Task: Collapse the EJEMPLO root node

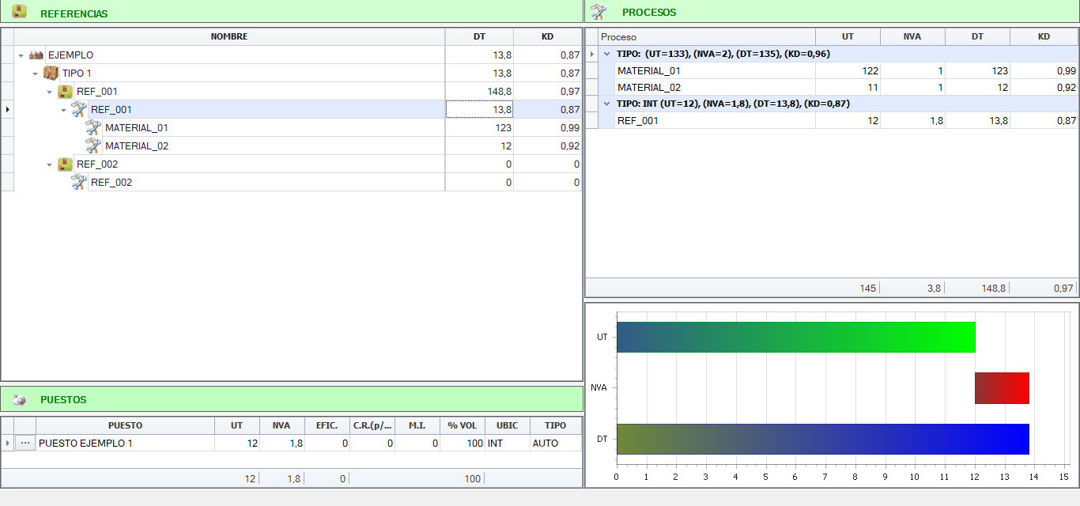Action: 21,55
